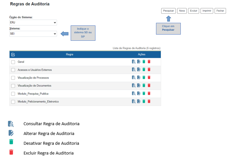Image resolution: width=228 pixels, height=163 pixels.
Task: Click the Fechar button
Action: tap(220, 11)
